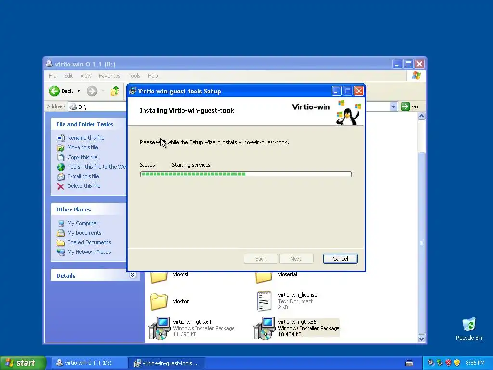The height and width of the screenshot is (370, 493).
Task: Click the vioserial folder name
Action: coord(287,274)
